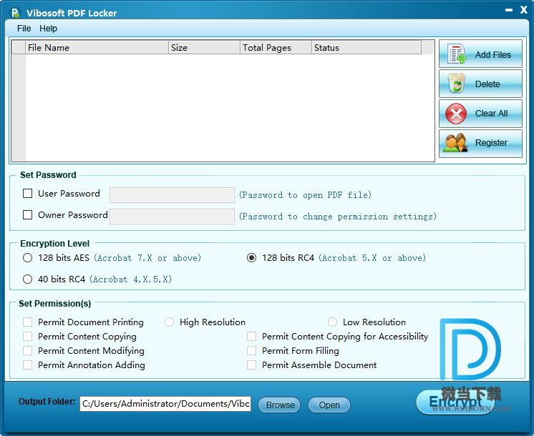Screen dimensions: 534x436
Task: Close the PDF Locker window
Action: coord(524,10)
